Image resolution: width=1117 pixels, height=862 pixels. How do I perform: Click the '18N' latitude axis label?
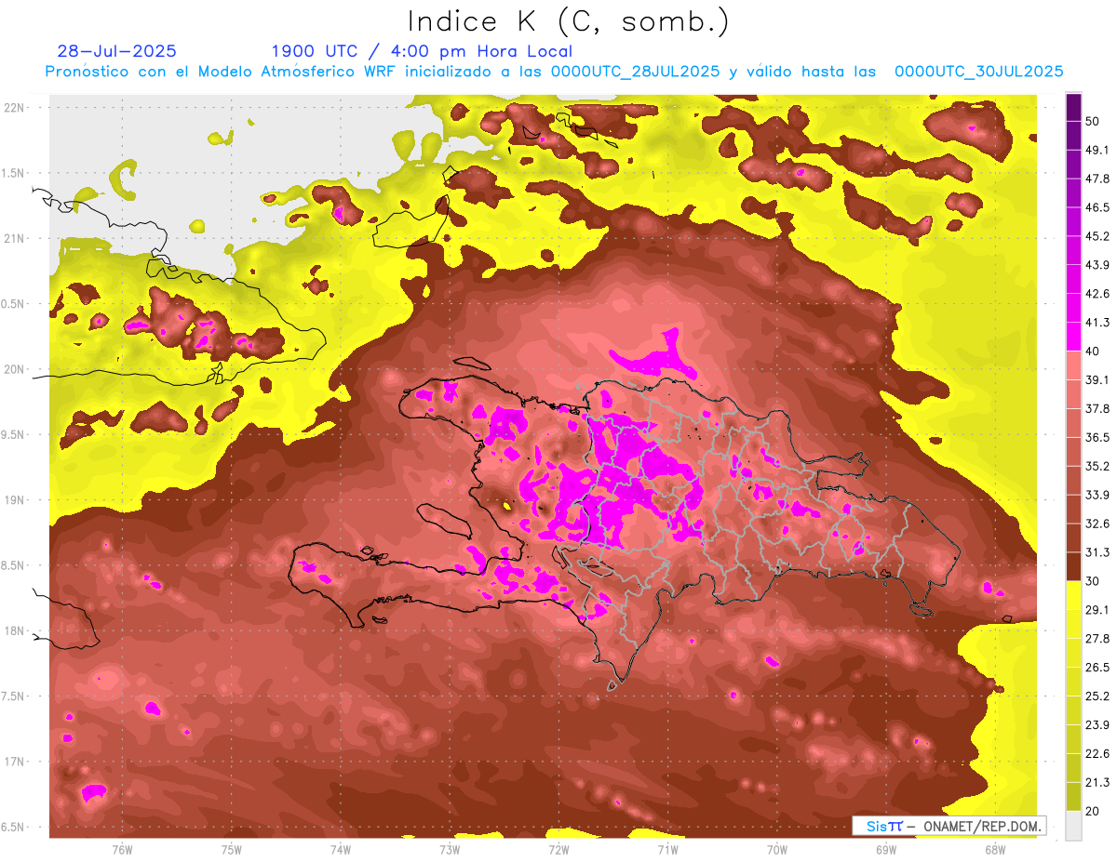click(14, 631)
